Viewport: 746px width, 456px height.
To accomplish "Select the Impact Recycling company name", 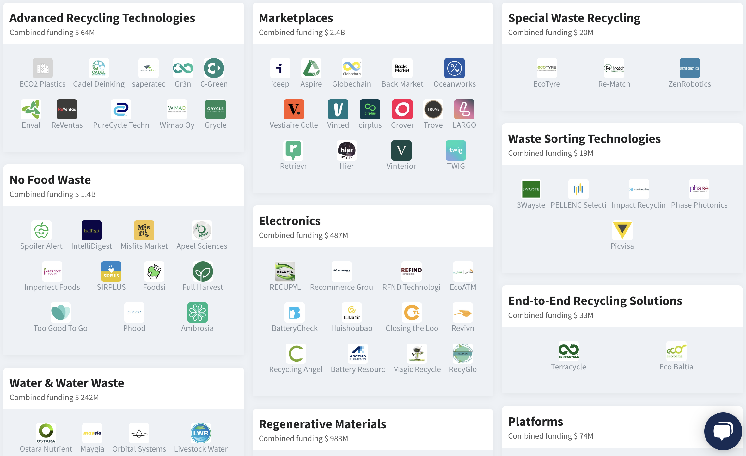I will click(x=639, y=205).
